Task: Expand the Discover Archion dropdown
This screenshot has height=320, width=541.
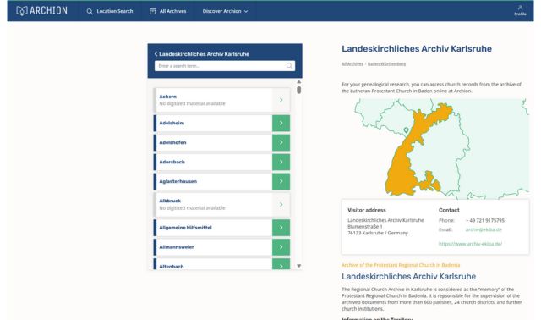Action: pyautogui.click(x=225, y=11)
